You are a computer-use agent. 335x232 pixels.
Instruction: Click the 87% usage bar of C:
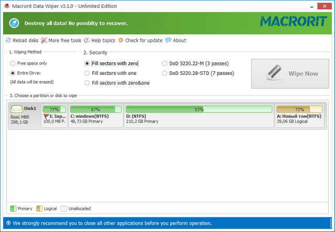(x=96, y=109)
